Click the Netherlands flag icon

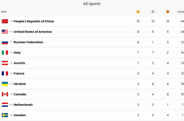point(5,105)
